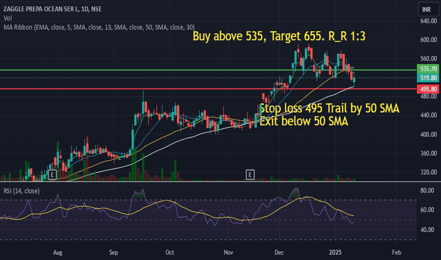
Task: Click the 480.00 price axis label
Action: [429, 96]
